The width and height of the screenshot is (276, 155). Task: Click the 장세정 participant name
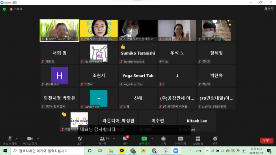click(x=216, y=53)
